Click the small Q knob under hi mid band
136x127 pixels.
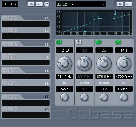104,97
